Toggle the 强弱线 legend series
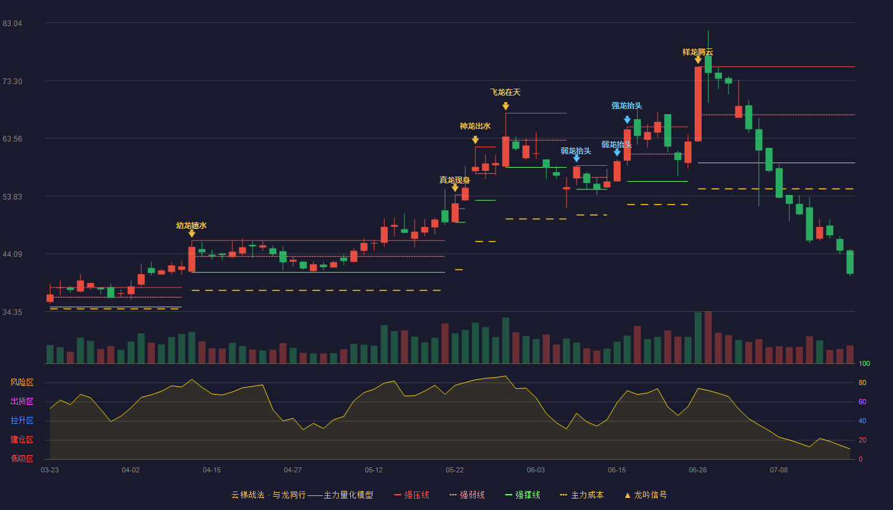 click(x=467, y=495)
